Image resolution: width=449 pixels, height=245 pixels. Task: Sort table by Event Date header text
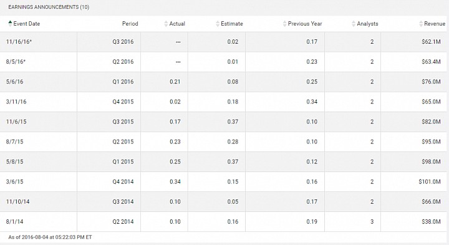tap(27, 24)
